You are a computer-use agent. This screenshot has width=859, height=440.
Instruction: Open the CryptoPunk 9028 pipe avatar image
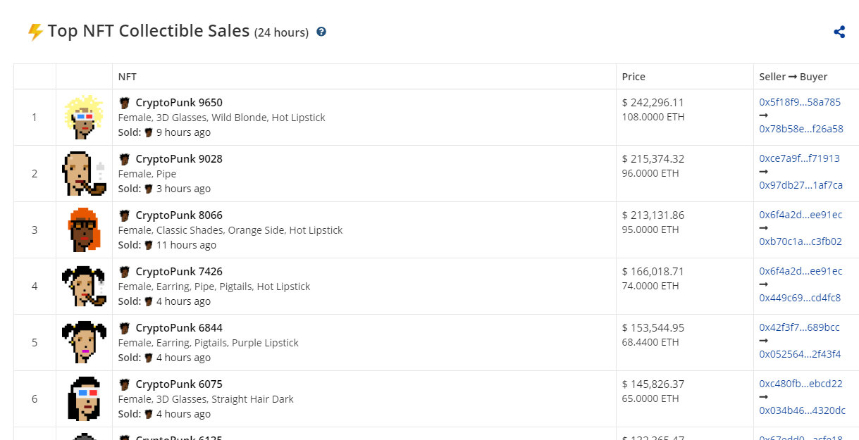point(84,173)
